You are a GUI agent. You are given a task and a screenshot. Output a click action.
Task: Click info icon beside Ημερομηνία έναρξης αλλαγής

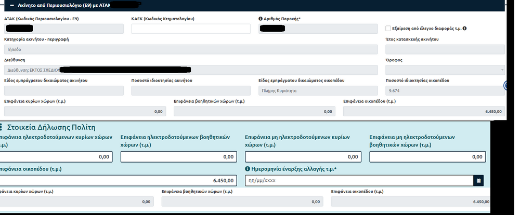coord(248,169)
